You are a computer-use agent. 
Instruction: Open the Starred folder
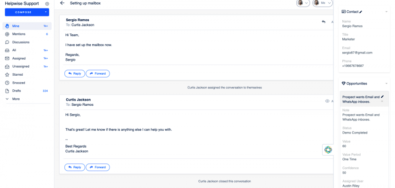click(17, 74)
